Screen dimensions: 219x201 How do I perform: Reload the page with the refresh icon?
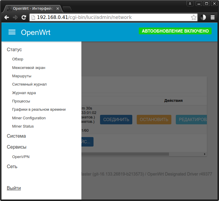coord(24,17)
